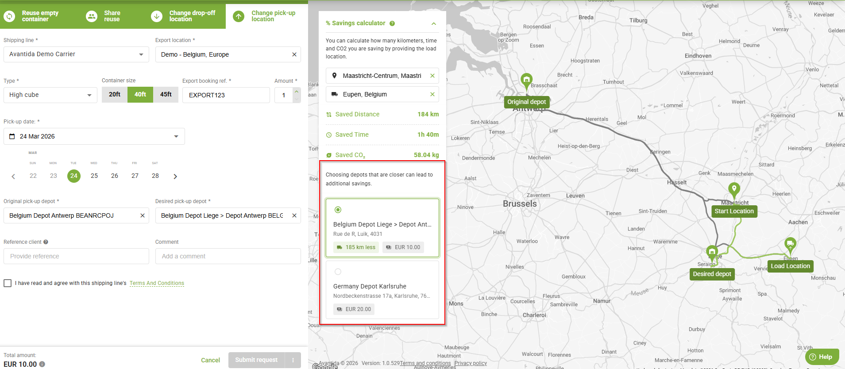This screenshot has height=369, width=845.
Task: Edit the Export booking ref field
Action: click(x=226, y=95)
